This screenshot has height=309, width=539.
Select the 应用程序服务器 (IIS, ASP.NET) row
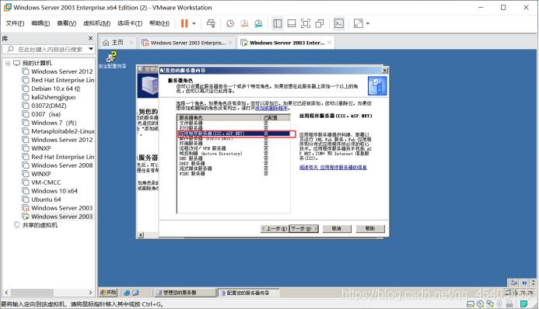[x=234, y=134]
